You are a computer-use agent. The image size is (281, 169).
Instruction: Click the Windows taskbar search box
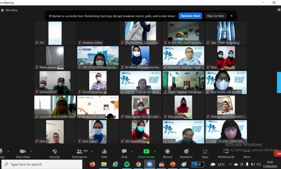point(43,164)
